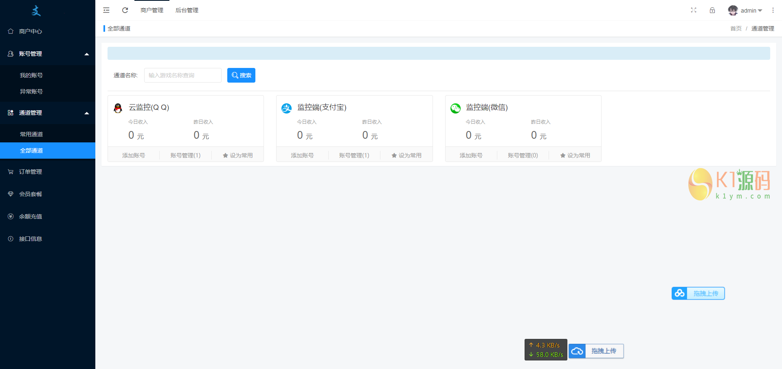Click the 云监控(Q Q) card title
Screen dimensions: 782x369
point(149,107)
